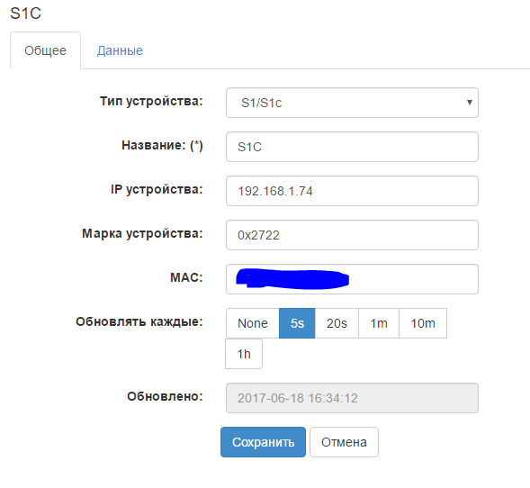Select the 1h update interval

click(244, 354)
